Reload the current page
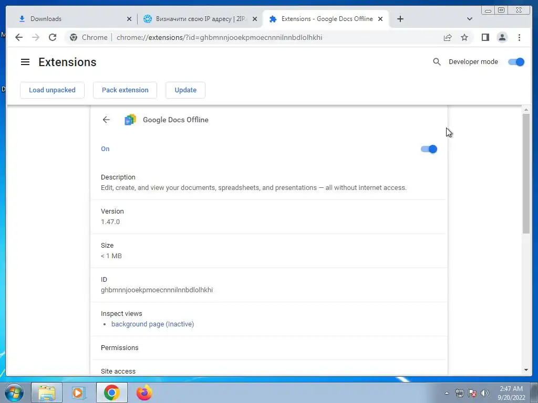The image size is (538, 403). [53, 37]
